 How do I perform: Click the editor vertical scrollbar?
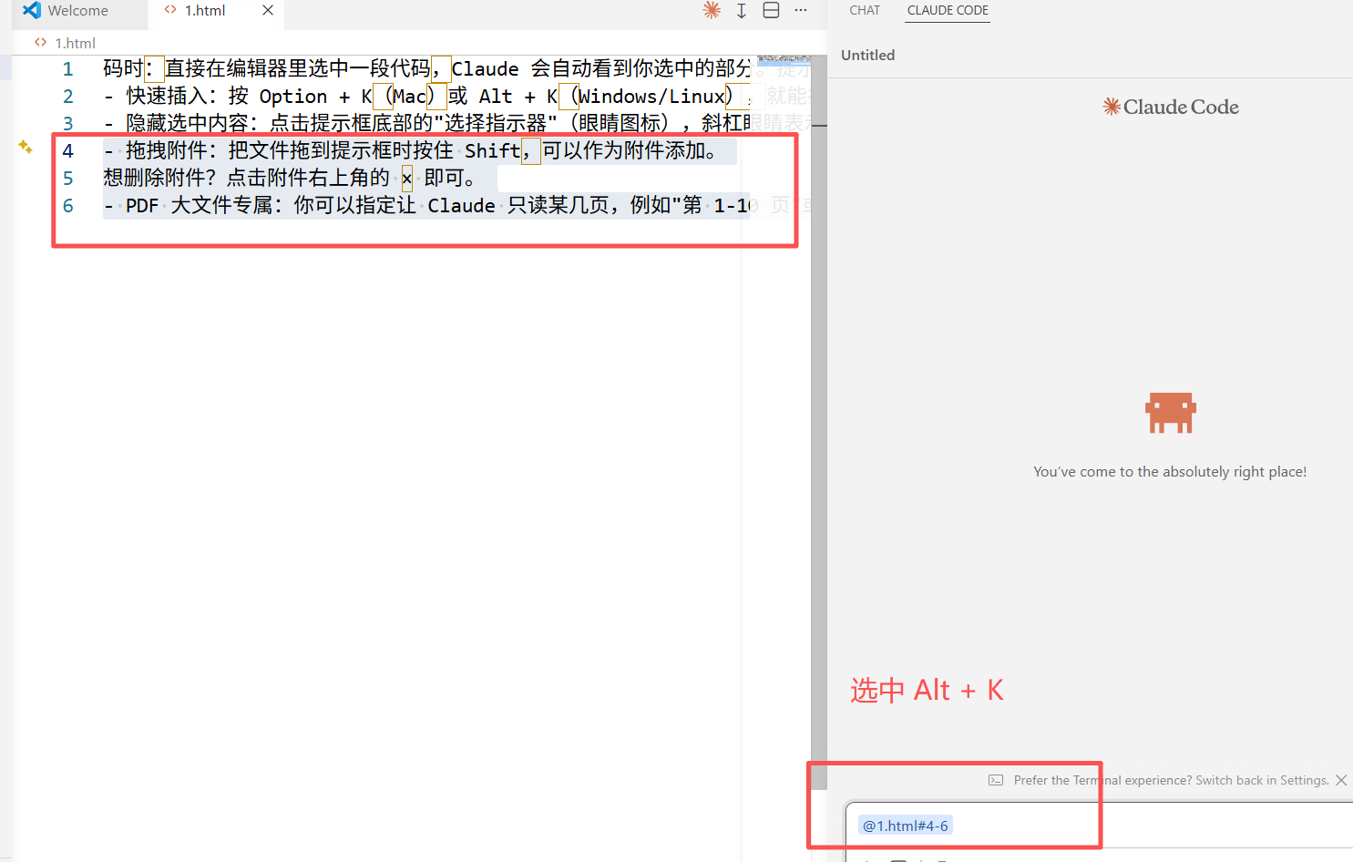tap(819, 421)
